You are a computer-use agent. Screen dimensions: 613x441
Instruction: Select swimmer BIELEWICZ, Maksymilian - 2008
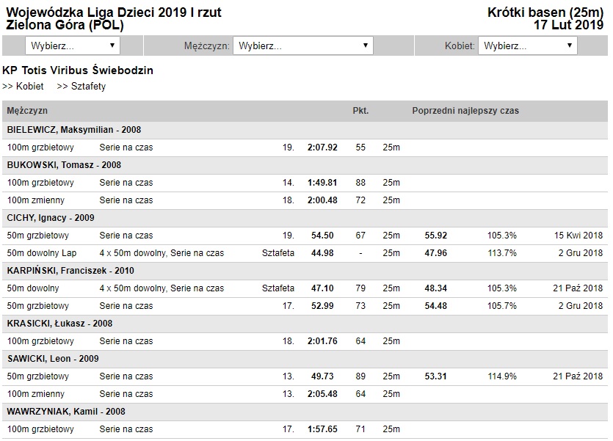74,130
